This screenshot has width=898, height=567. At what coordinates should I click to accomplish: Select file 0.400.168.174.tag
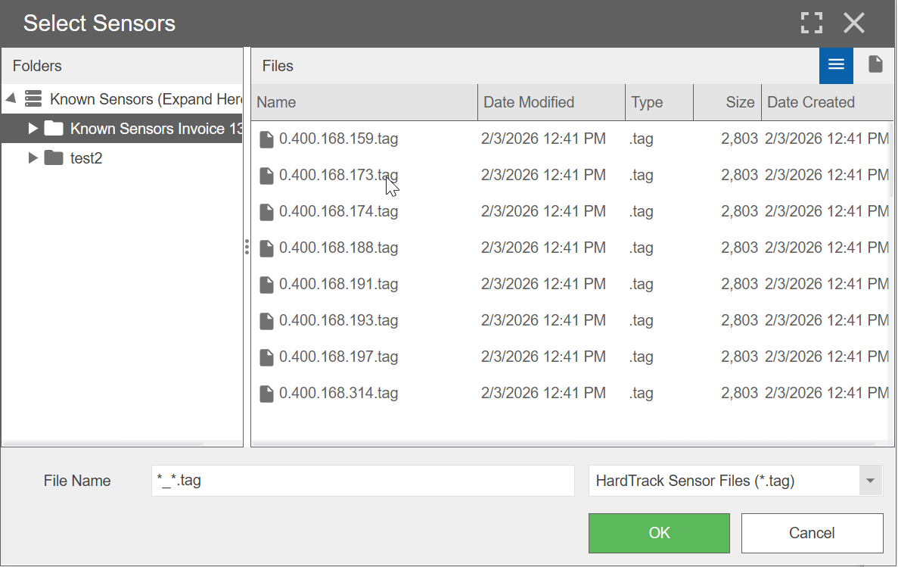[338, 211]
